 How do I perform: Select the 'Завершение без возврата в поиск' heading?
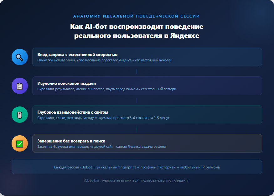coord(71,141)
